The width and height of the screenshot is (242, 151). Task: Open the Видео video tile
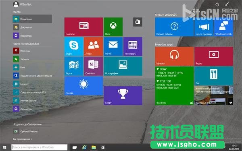pyautogui.click(x=214, y=56)
